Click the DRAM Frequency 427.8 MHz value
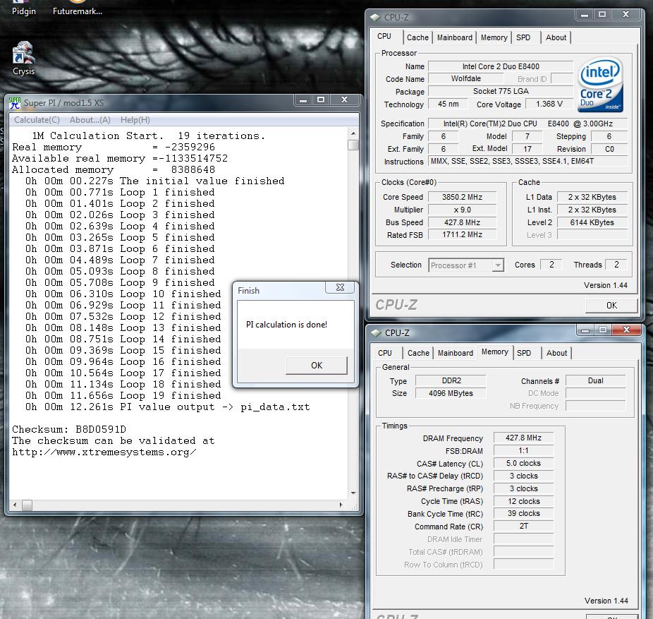 (x=523, y=438)
